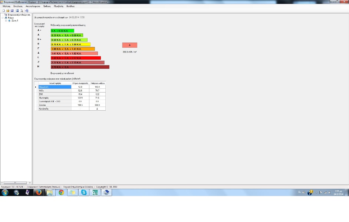Image resolution: width=349 pixels, height=222 pixels.
Task: Open the Αποτελέσματα menu
Action: [33, 6]
